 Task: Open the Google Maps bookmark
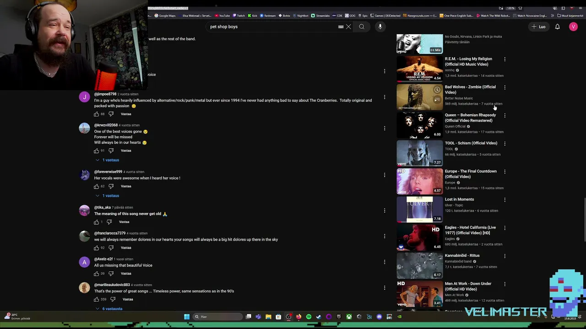tap(165, 16)
